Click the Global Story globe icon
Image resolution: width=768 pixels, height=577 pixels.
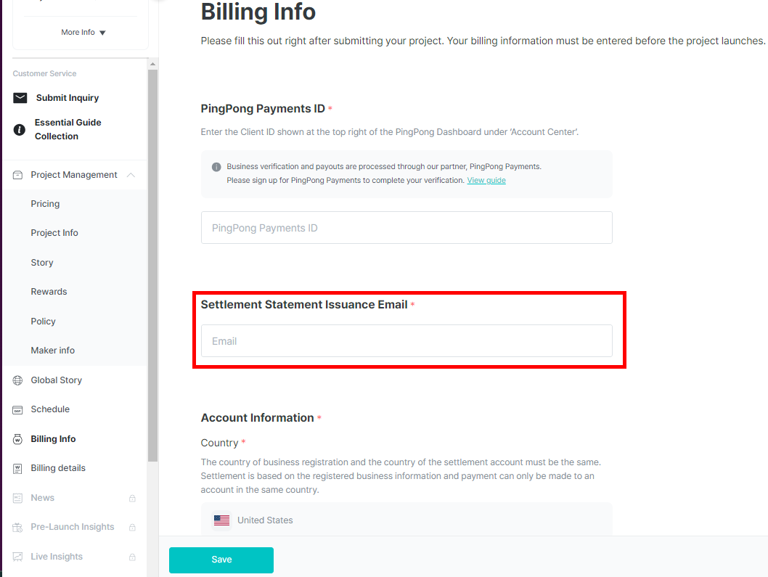point(18,380)
